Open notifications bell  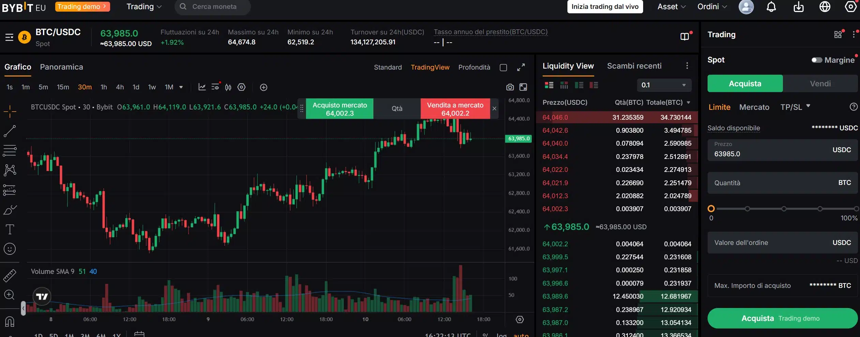point(771,7)
